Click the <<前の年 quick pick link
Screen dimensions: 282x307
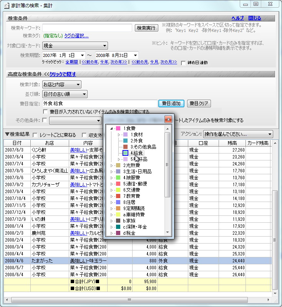[x=90, y=62]
